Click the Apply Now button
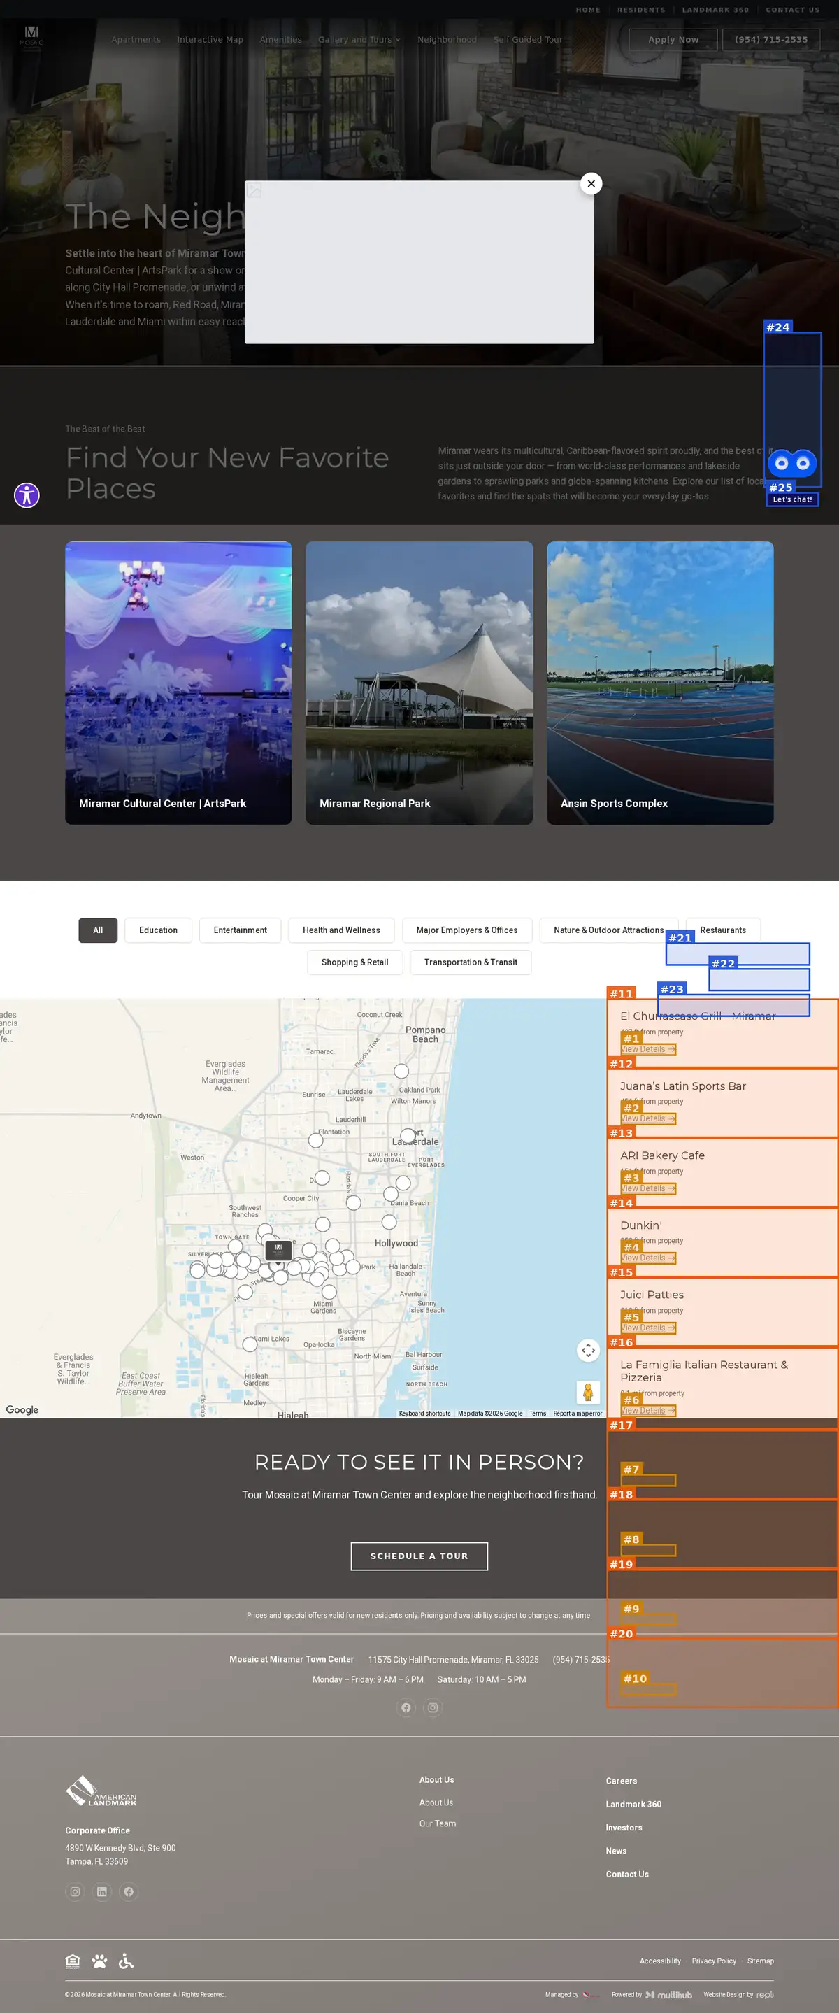The height and width of the screenshot is (2013, 839). [673, 40]
